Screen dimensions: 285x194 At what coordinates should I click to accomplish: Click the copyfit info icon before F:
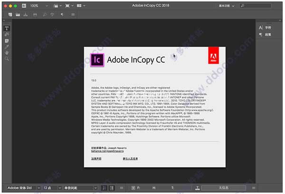tap(133, 188)
